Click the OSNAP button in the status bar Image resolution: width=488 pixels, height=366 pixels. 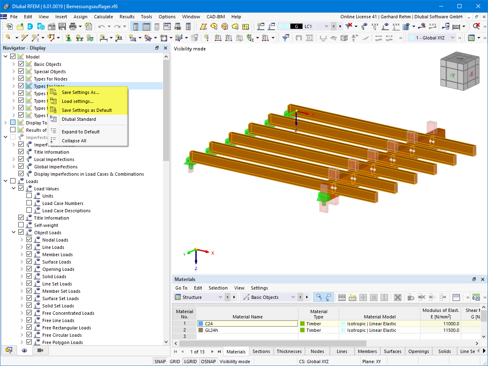[208, 361]
